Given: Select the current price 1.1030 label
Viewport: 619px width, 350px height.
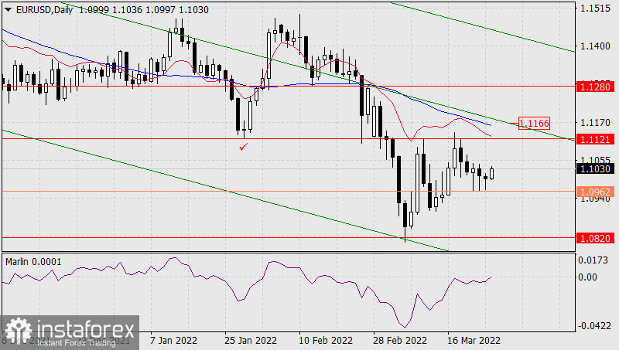Looking at the screenshot, I should point(597,168).
